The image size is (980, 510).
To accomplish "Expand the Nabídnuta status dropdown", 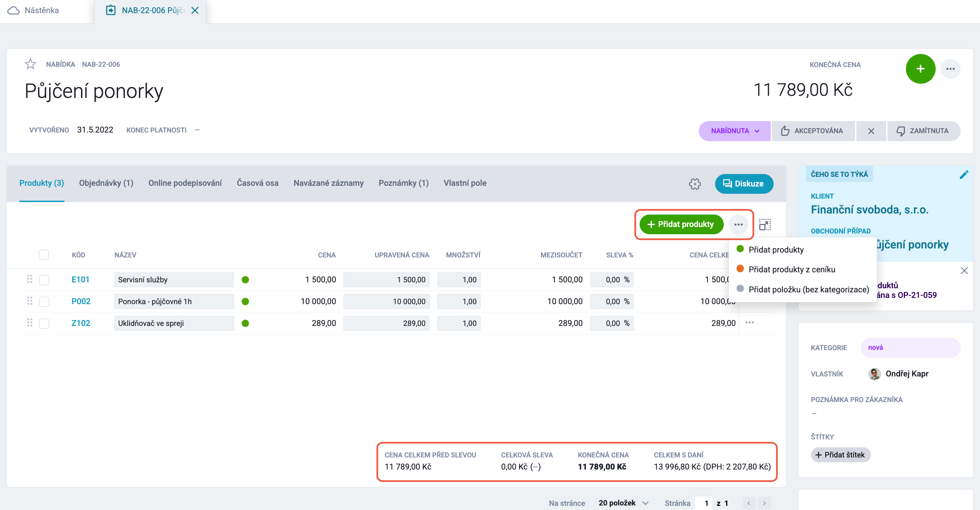I will coord(734,131).
